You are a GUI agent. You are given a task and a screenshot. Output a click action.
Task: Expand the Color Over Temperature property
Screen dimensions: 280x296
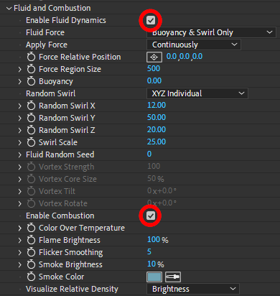[x=20, y=228]
